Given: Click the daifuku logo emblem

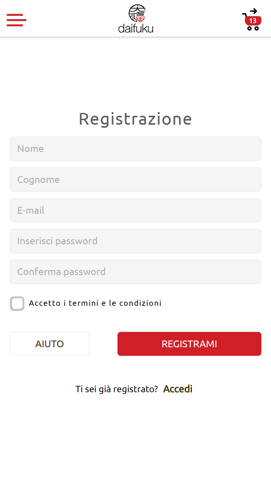Looking at the screenshot, I should 137,13.
